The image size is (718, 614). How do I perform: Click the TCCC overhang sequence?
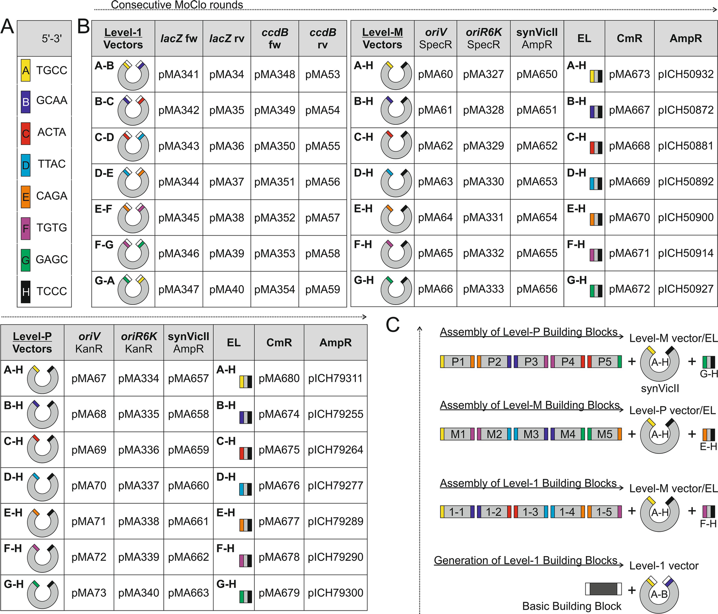point(52,292)
